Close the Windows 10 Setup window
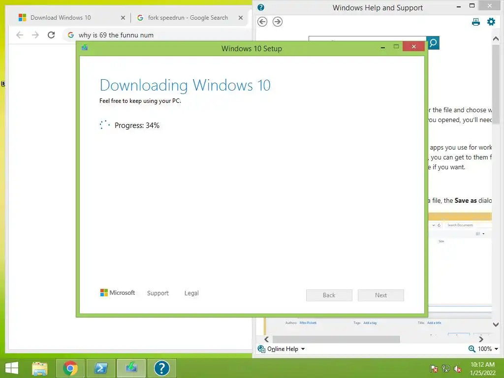 [x=413, y=47]
